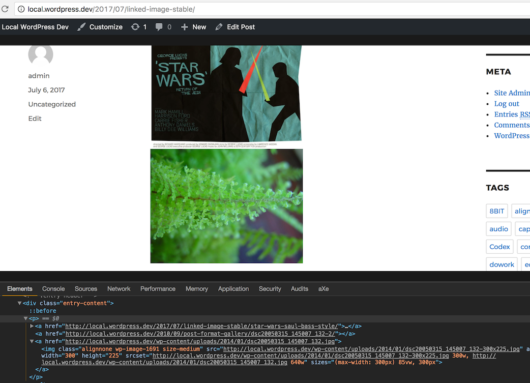Click the address bar URL field

pos(272,9)
